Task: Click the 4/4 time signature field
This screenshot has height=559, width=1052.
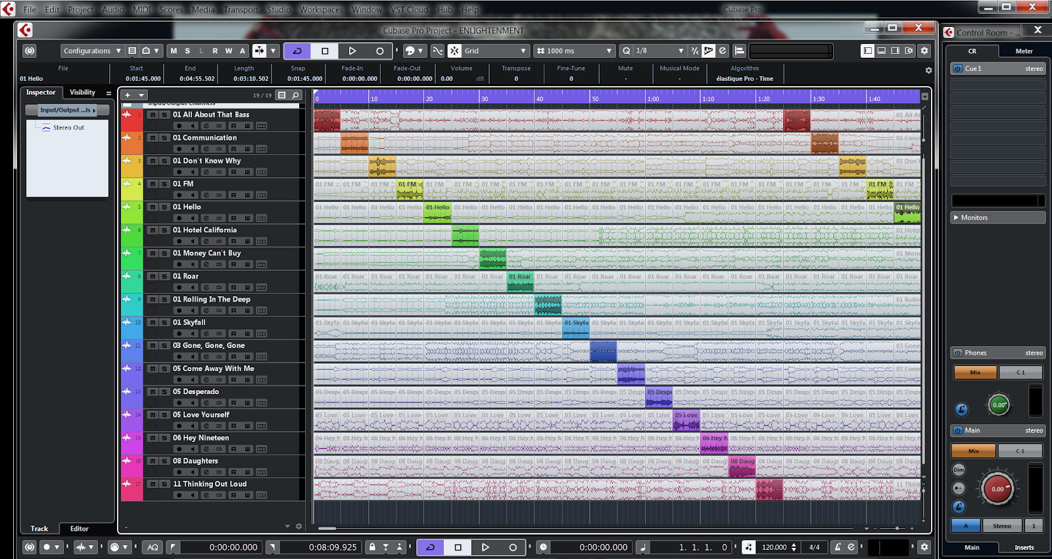Action: coord(815,547)
